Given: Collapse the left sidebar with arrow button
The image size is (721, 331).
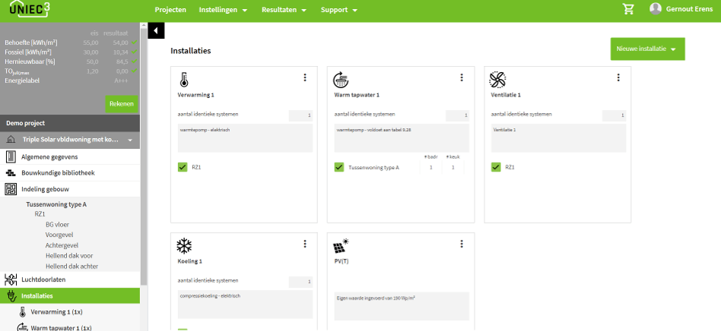Looking at the screenshot, I should tap(155, 30).
